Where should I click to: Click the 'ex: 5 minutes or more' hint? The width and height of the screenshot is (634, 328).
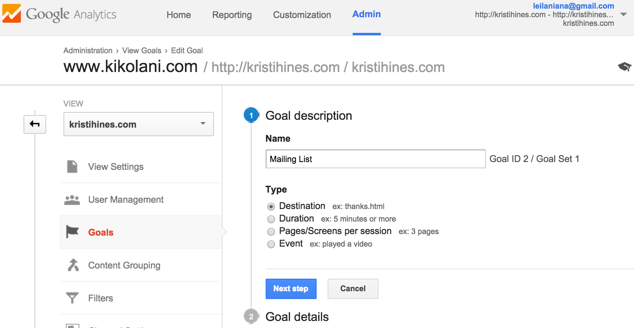[x=359, y=219]
